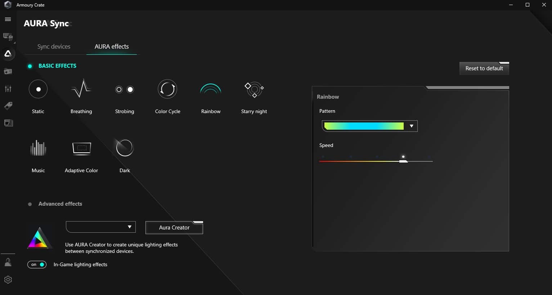Open the Game Library sidebar icon
Screen dimensions: 552x295
pyautogui.click(x=8, y=71)
